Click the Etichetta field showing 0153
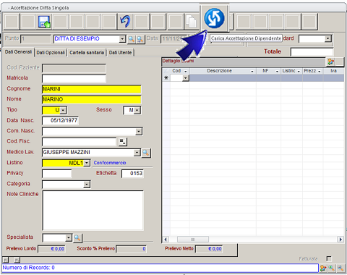This screenshot has width=347, height=275. point(132,174)
